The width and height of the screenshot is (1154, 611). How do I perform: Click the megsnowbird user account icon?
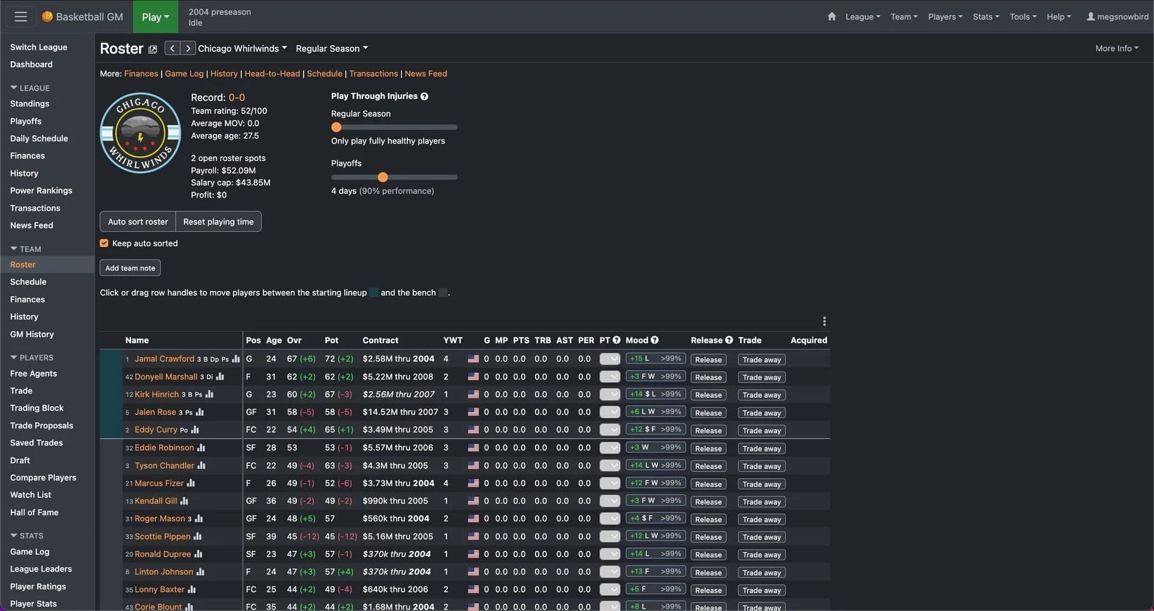[x=1090, y=16]
